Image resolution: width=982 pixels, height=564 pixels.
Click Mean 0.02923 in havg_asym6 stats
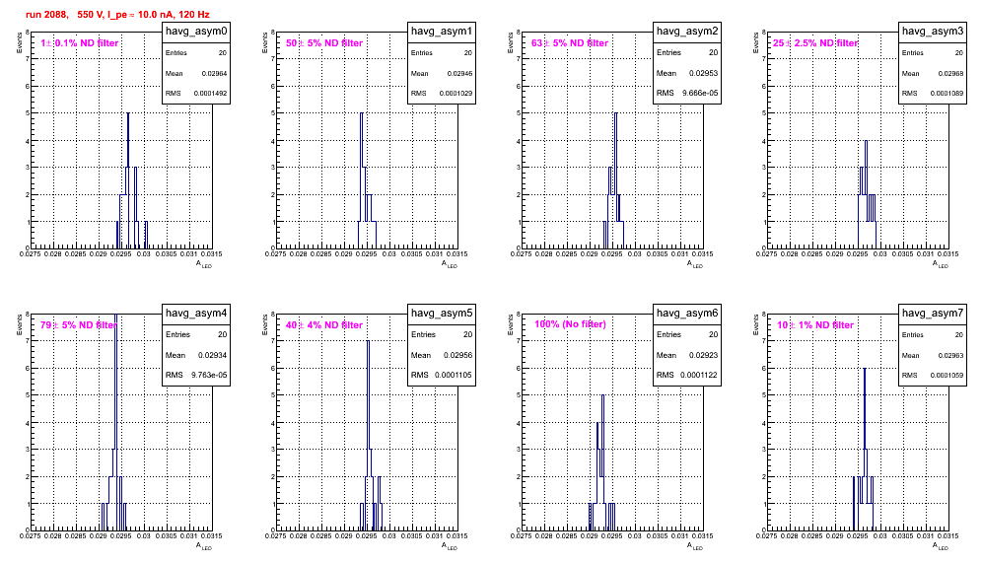point(687,355)
